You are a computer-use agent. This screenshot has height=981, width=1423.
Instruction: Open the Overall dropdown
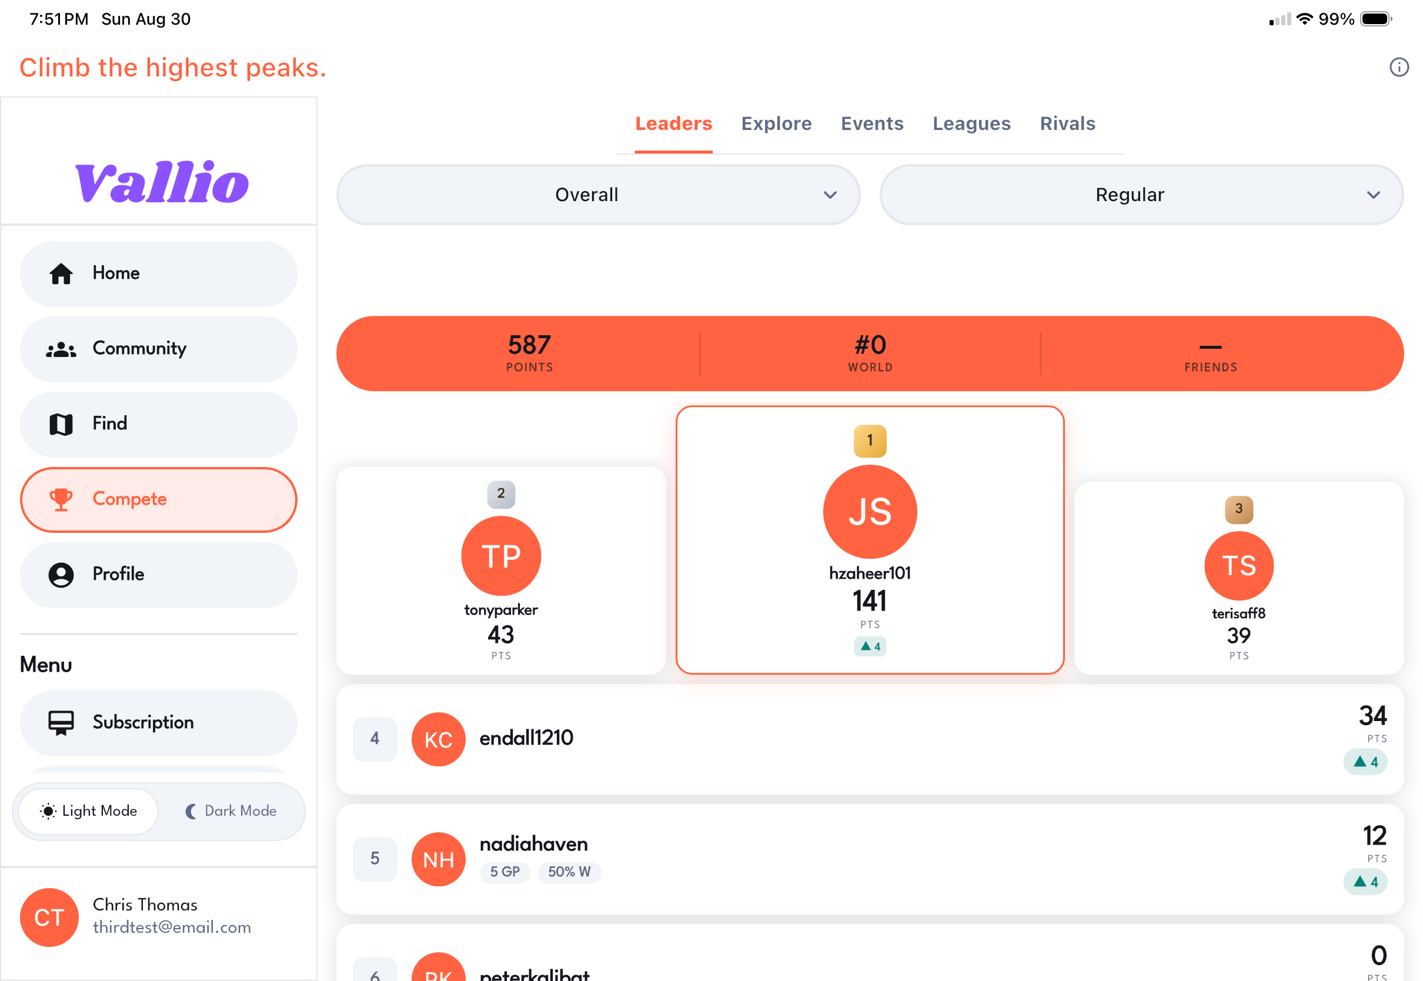pyautogui.click(x=598, y=195)
